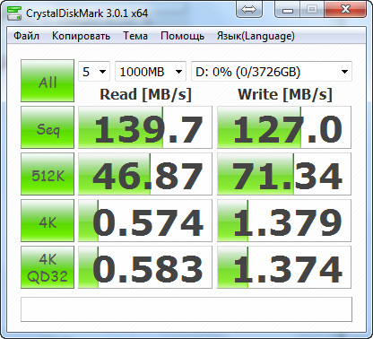Start the Seq sequential test
This screenshot has height=339, width=373.
point(48,127)
